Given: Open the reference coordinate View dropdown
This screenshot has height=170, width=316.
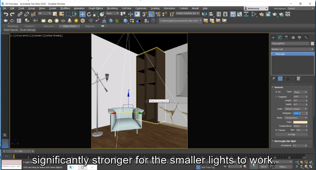Looking at the screenshot, I should click(x=112, y=13).
